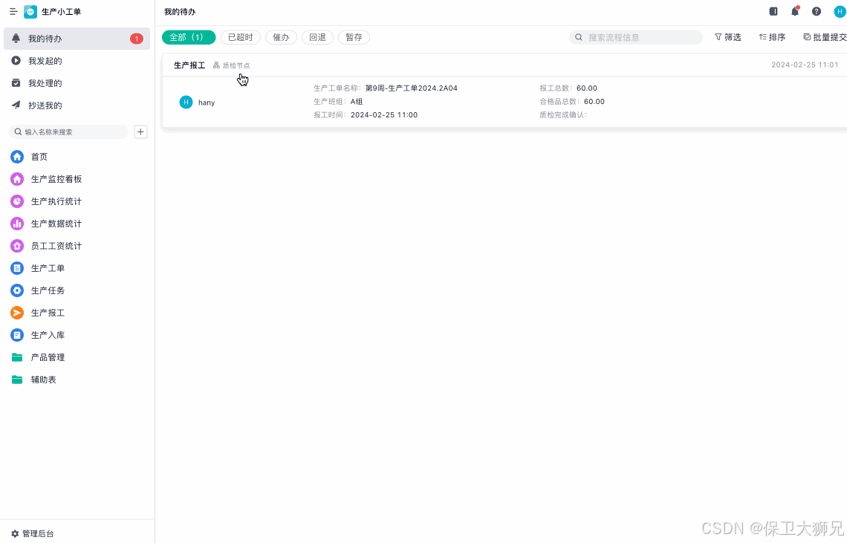This screenshot has height=543, width=847.
Task: Click the bell icon beside 我的待办
Action: coord(16,39)
